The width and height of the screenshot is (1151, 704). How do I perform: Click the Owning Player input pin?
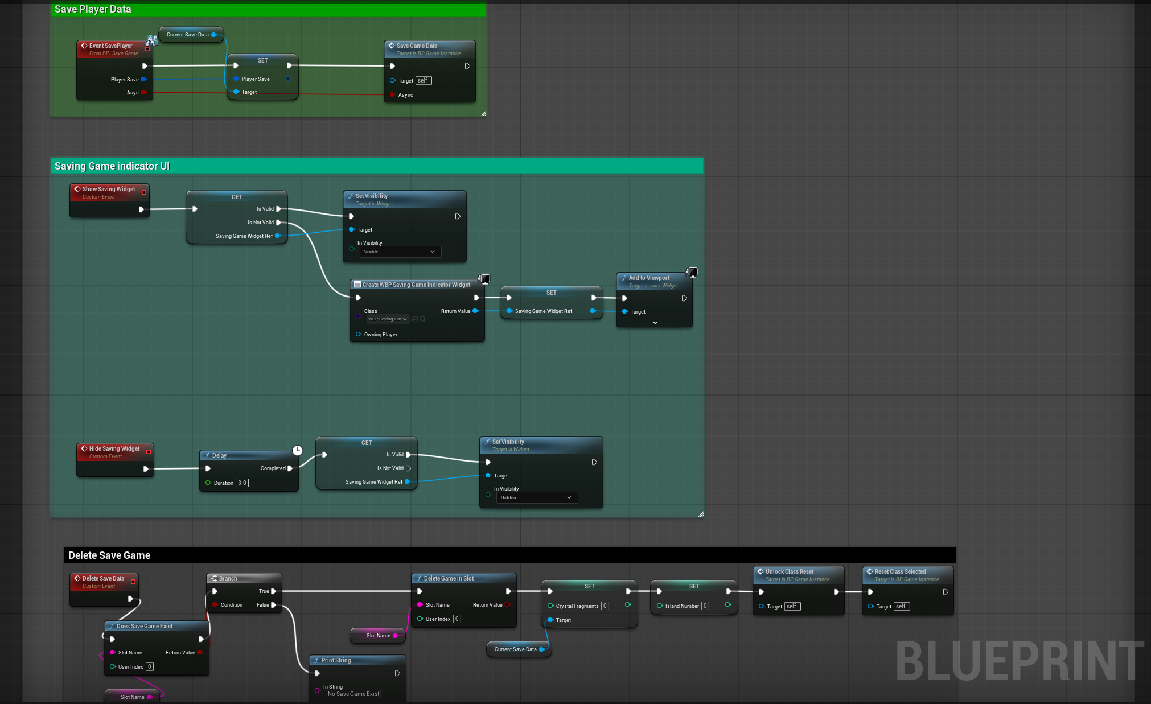click(x=359, y=335)
